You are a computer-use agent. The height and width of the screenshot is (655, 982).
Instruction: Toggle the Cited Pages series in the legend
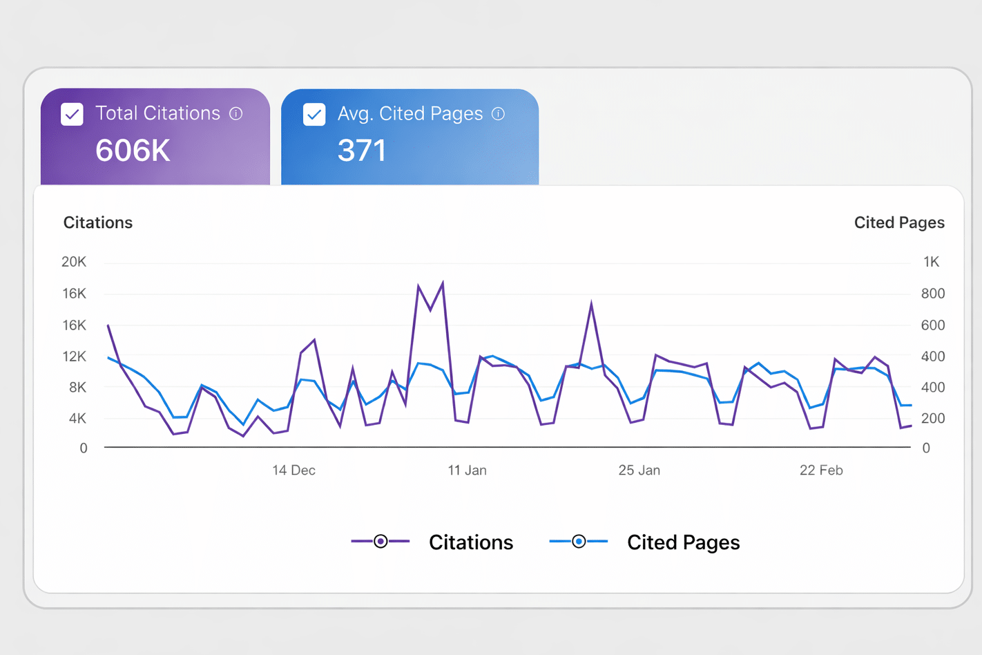pos(683,542)
